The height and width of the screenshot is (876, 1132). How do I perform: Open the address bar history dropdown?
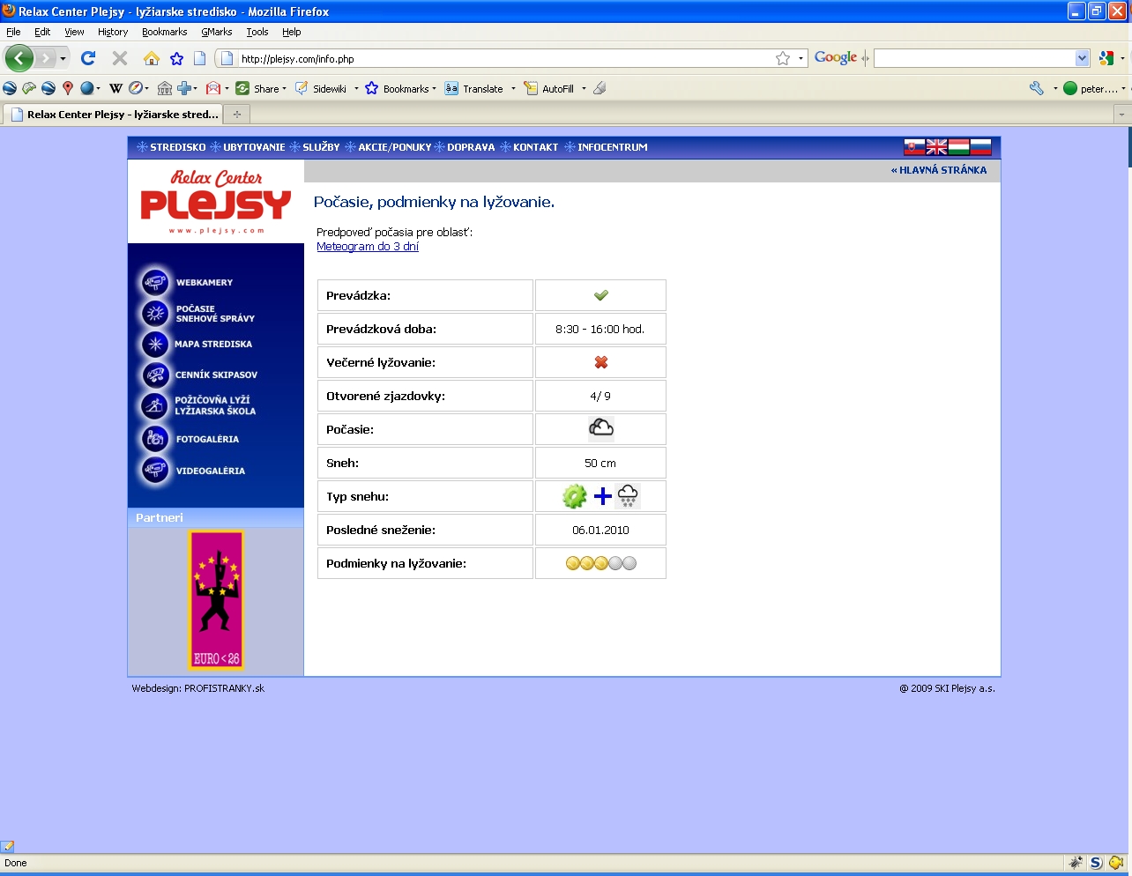(801, 58)
